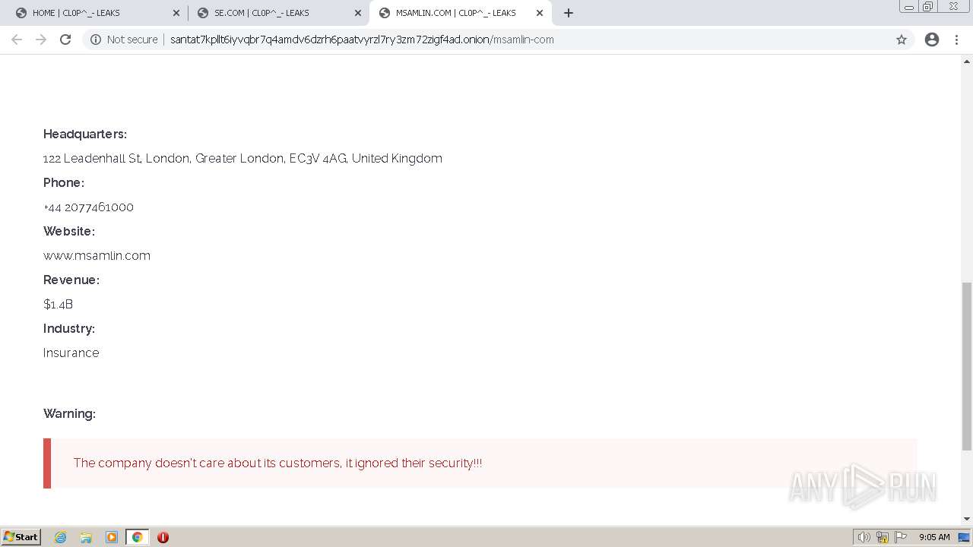Click the scrollbar down arrow

tap(967, 519)
